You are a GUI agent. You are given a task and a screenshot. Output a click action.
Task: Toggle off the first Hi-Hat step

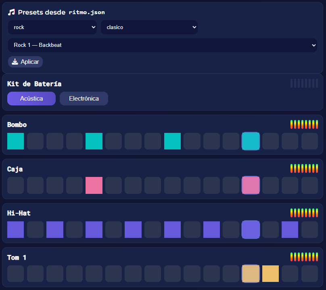(15, 229)
